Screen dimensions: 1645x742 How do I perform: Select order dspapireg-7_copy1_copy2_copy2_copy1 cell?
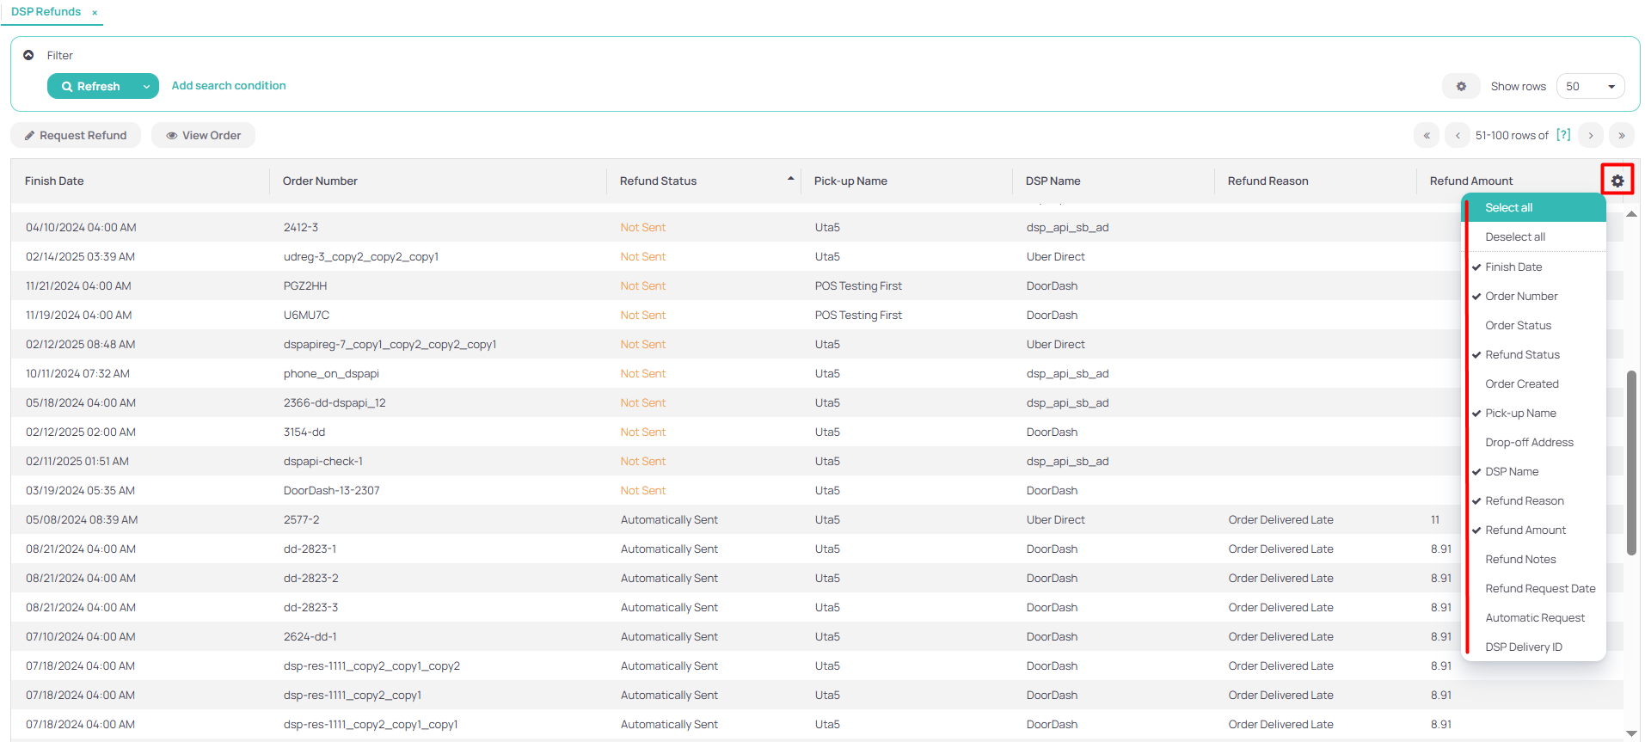tap(390, 344)
